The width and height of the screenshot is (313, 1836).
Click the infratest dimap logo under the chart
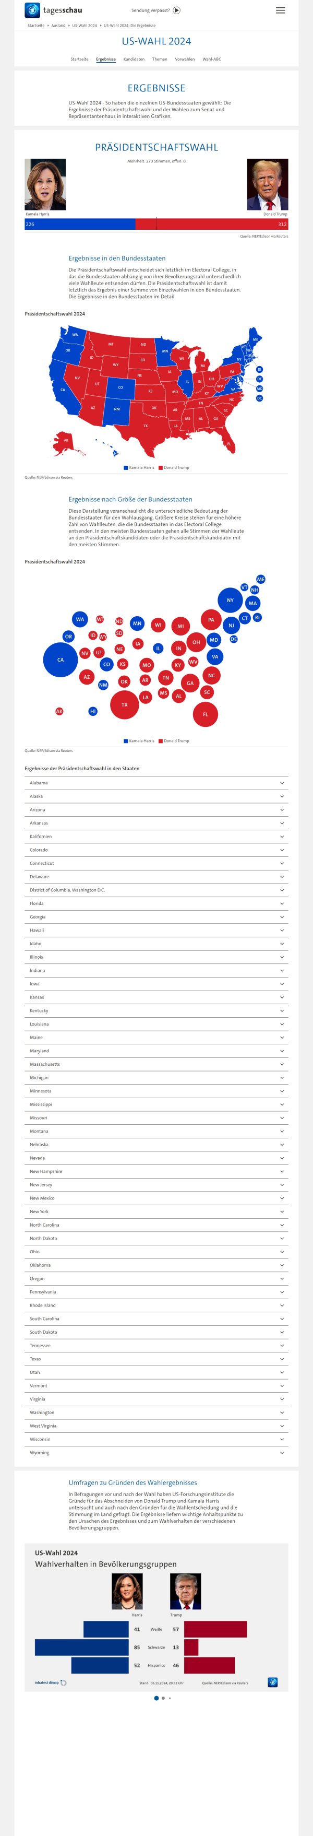(x=51, y=1683)
